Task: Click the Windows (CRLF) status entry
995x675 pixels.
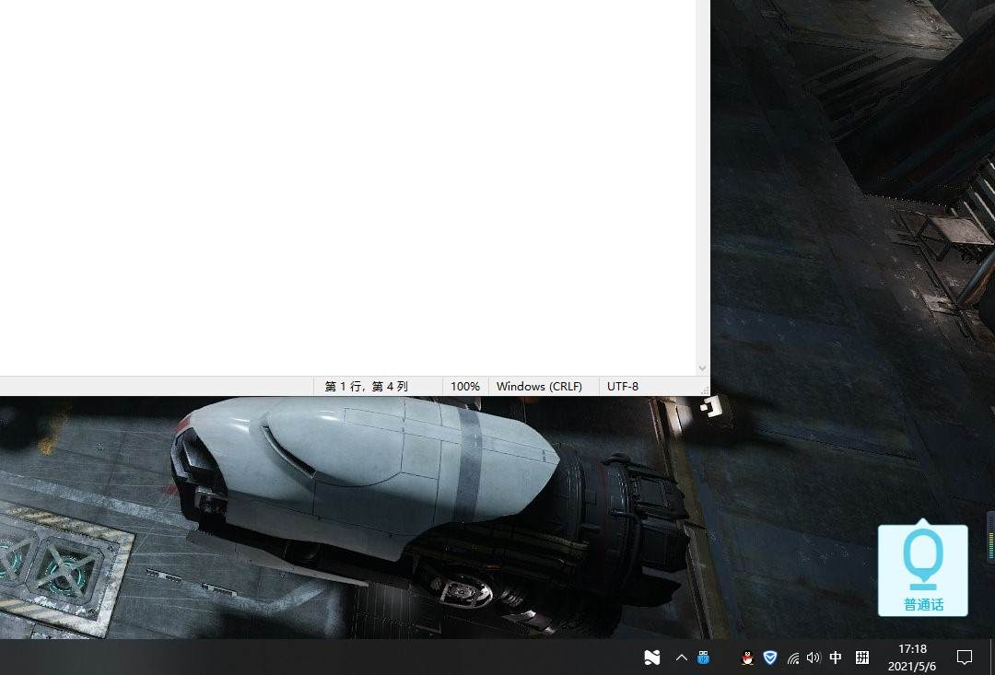Action: 539,387
